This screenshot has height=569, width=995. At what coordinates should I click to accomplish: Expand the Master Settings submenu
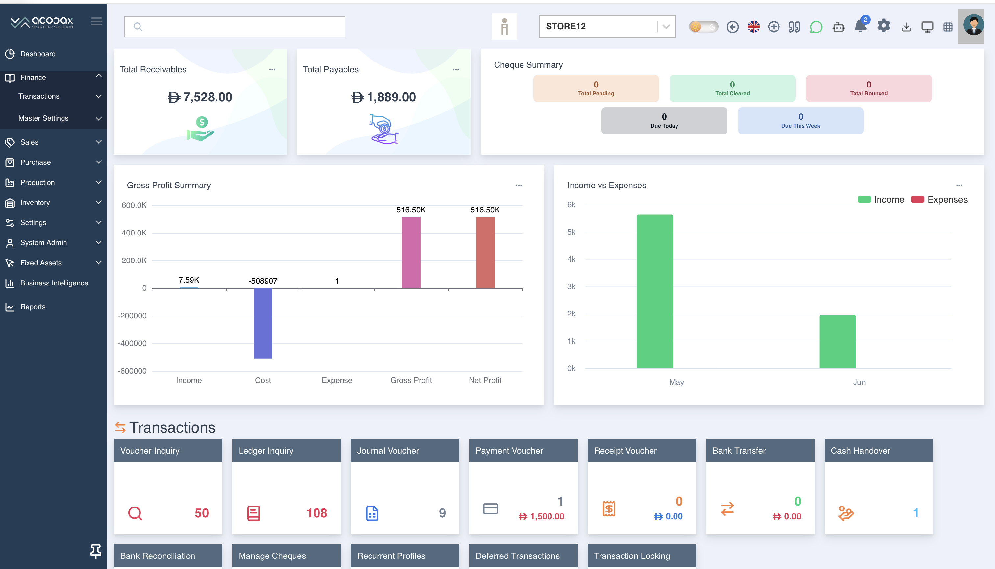(54, 118)
